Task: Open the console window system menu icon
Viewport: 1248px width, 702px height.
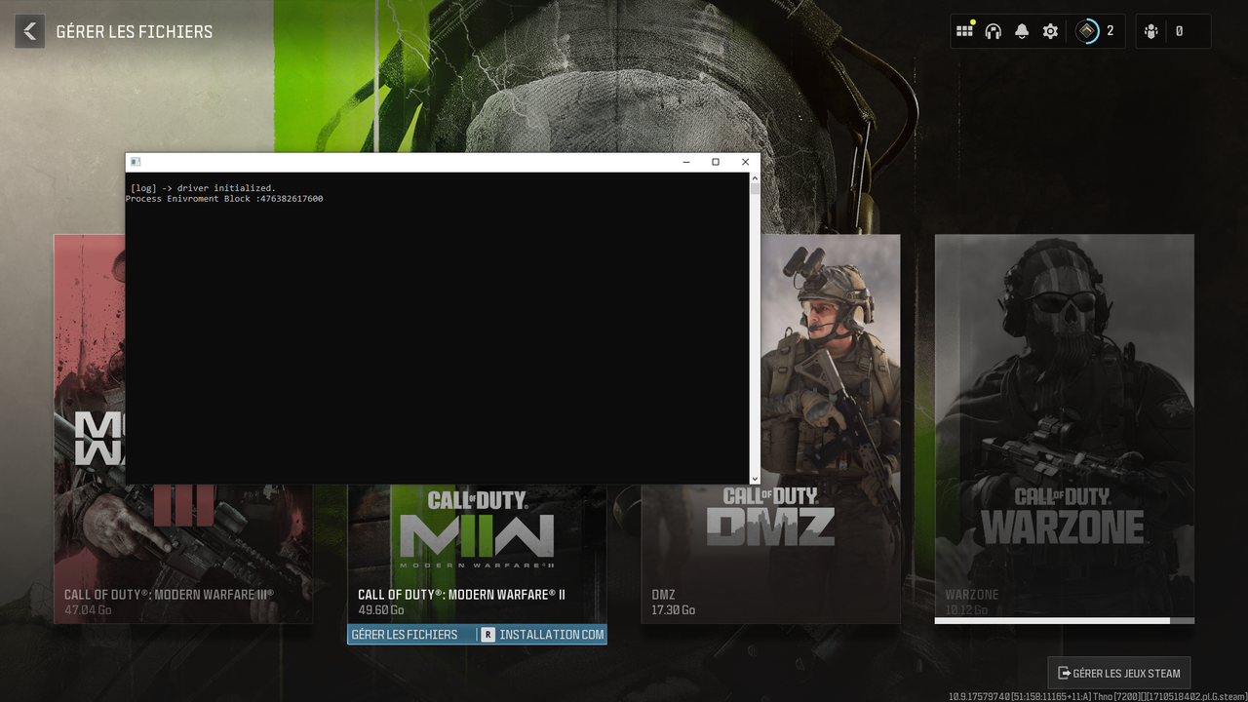Action: click(136, 161)
